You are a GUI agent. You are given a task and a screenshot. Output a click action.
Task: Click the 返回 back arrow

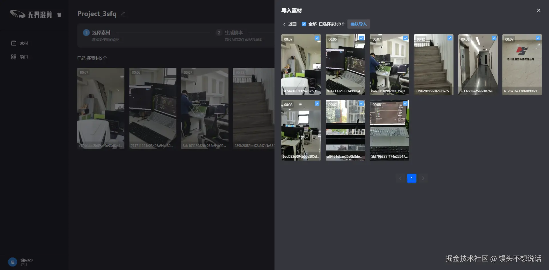click(284, 24)
